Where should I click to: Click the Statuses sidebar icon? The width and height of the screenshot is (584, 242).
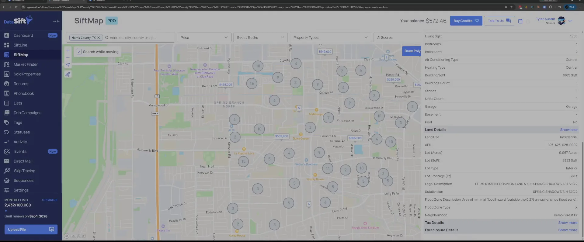coord(7,132)
